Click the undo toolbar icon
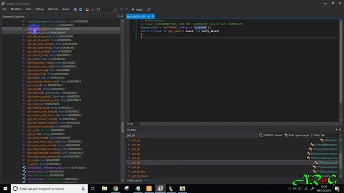Viewport: 344px width, 193px height. tap(121, 10)
